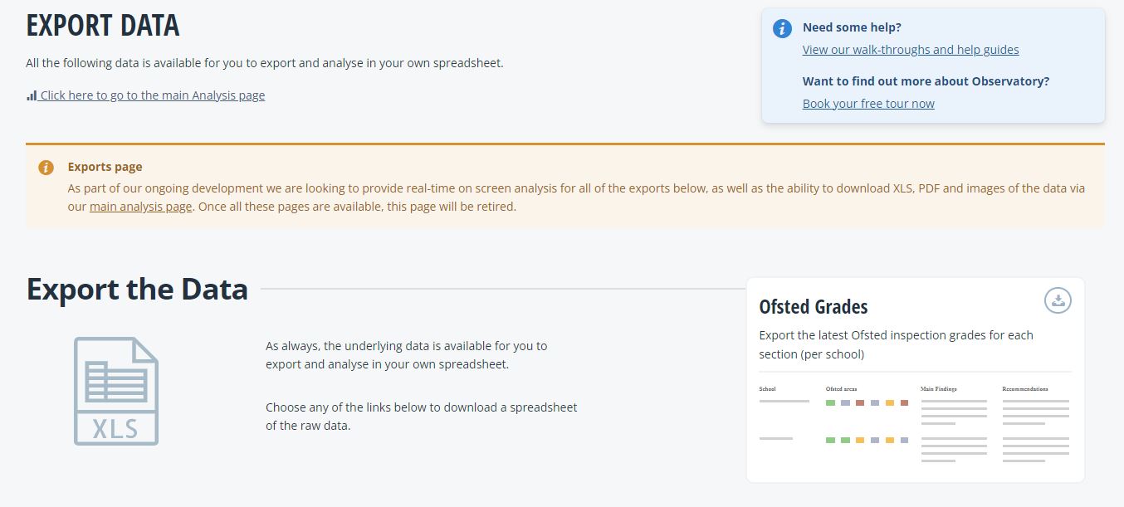This screenshot has height=507, width=1124.
Task: Click the bar chart icon before Analysis page link
Action: pos(32,95)
